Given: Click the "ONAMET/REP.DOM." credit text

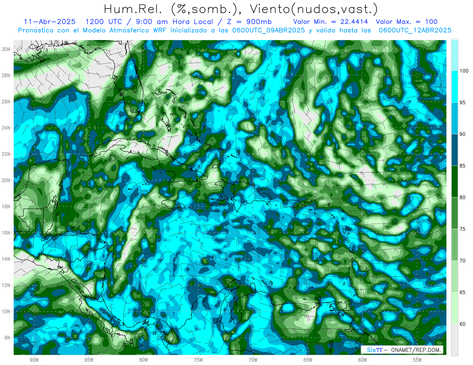Looking at the screenshot, I should (x=416, y=350).
